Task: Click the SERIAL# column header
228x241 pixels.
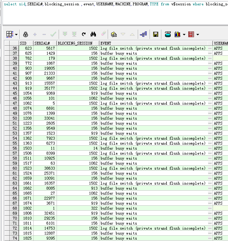Action: tap(44, 43)
